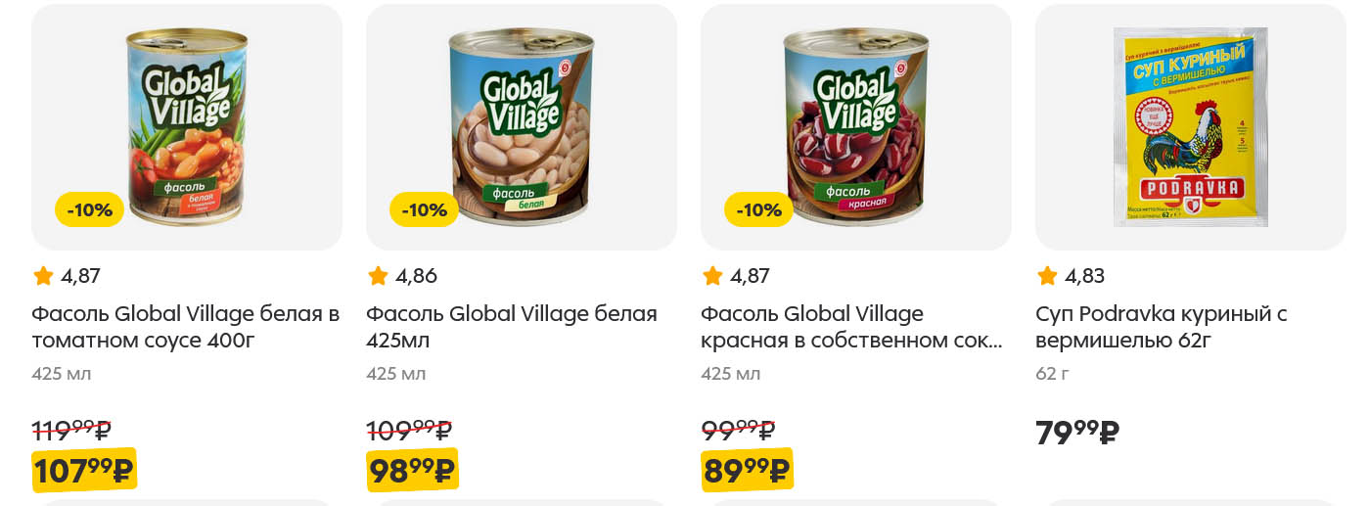Click the star icon beside rating 4,83
The image size is (1369, 506).
pos(1047,276)
